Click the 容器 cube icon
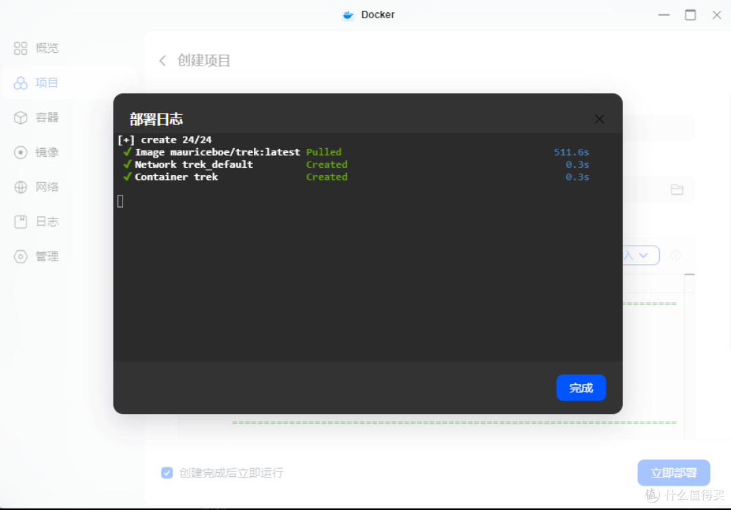The height and width of the screenshot is (510, 731). [20, 118]
